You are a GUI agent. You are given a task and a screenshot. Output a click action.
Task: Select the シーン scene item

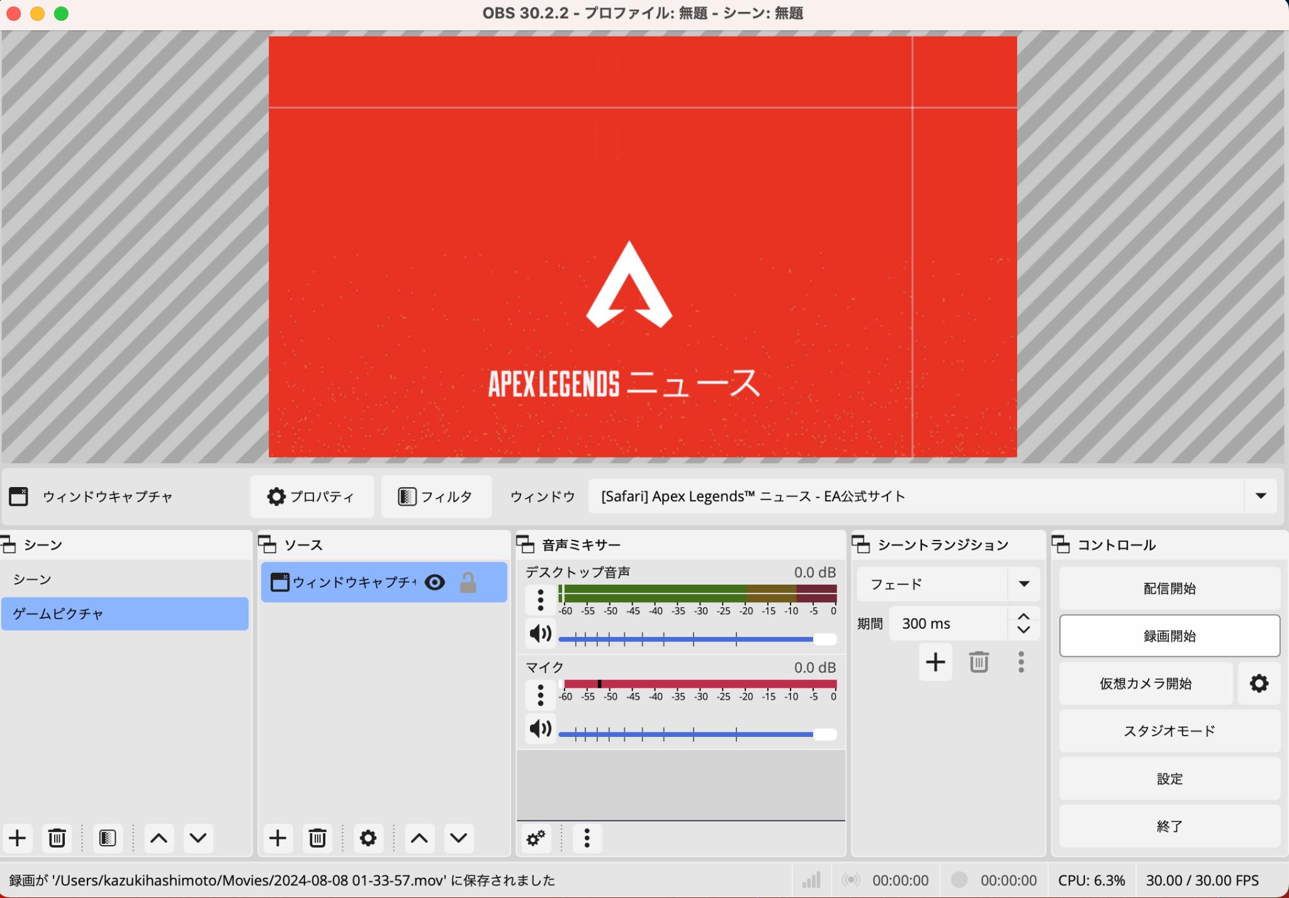(x=125, y=580)
